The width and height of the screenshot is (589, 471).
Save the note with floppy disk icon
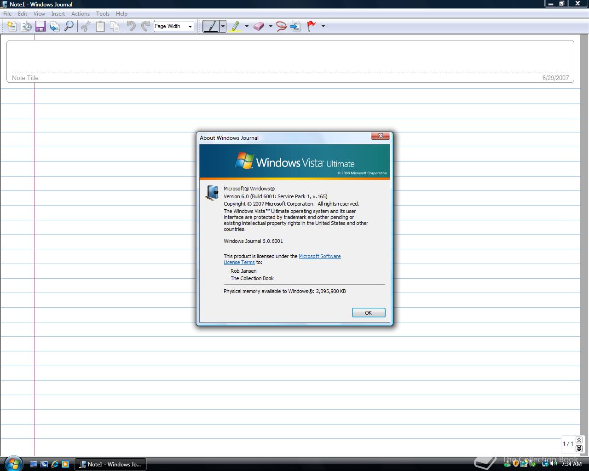[x=40, y=26]
